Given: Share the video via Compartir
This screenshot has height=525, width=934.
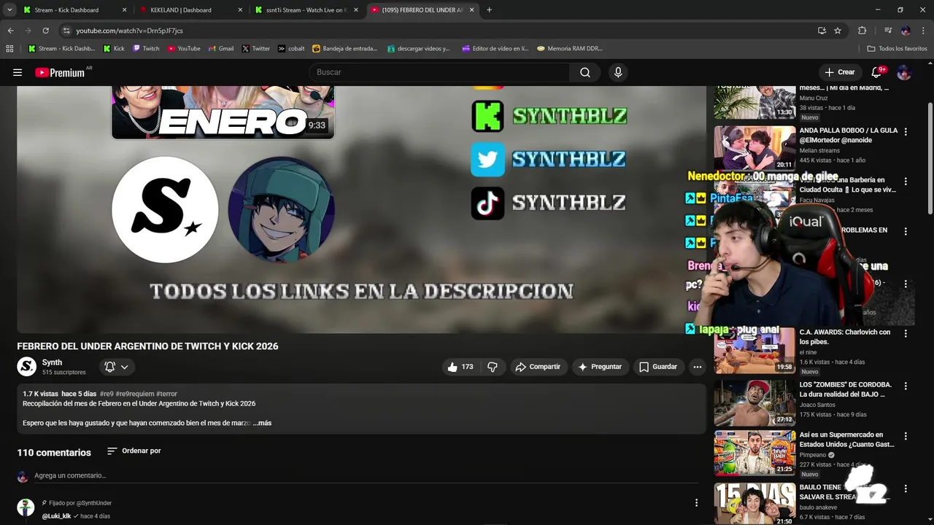Looking at the screenshot, I should (x=538, y=367).
